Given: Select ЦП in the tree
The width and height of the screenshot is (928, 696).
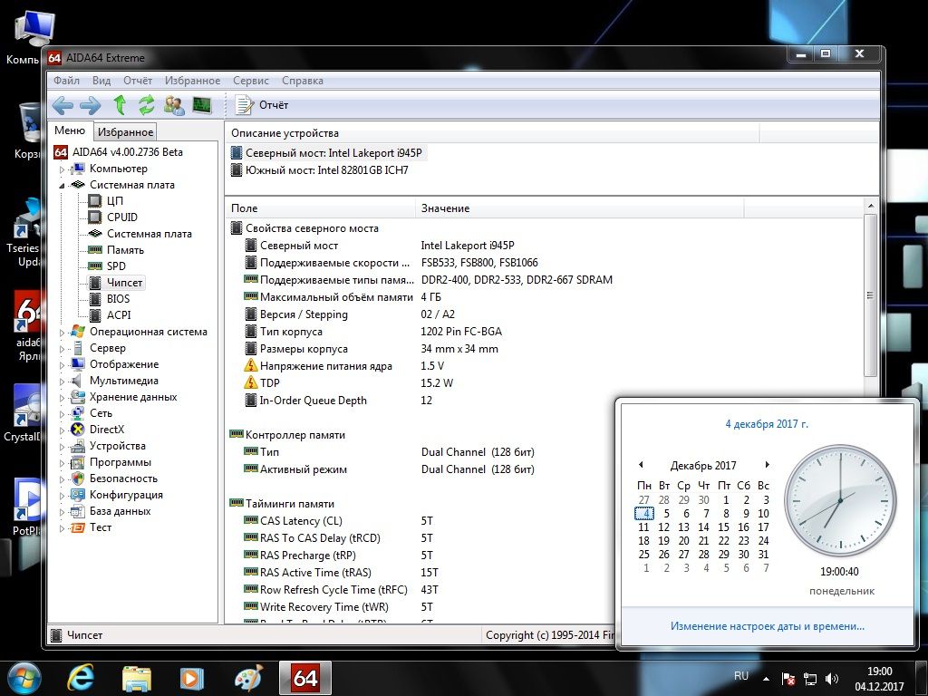Looking at the screenshot, I should point(115,200).
